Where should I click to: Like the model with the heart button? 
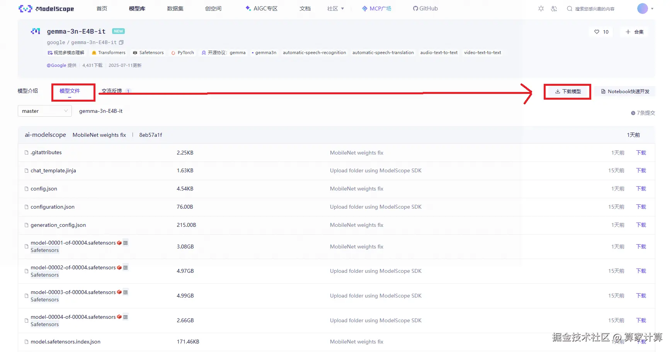pos(601,32)
